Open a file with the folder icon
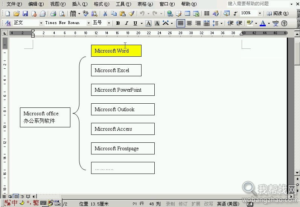The image size is (300, 207). click(x=17, y=14)
